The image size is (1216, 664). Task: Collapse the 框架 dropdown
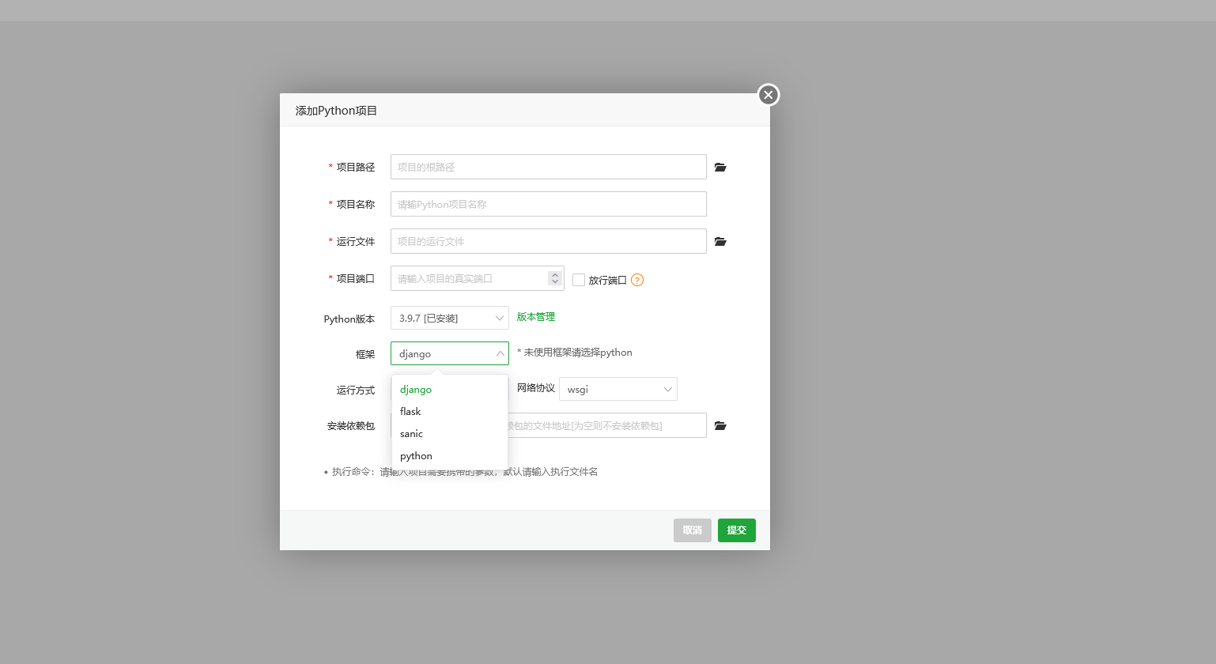[x=450, y=353]
